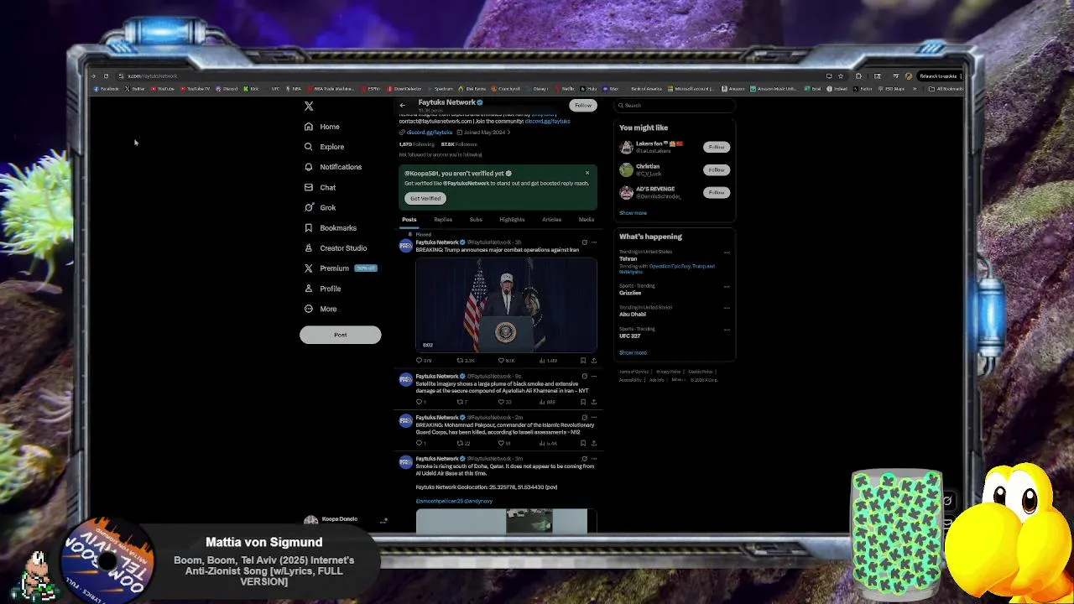
Task: Repost the Mohammad Pakpour post
Action: pyautogui.click(x=460, y=443)
